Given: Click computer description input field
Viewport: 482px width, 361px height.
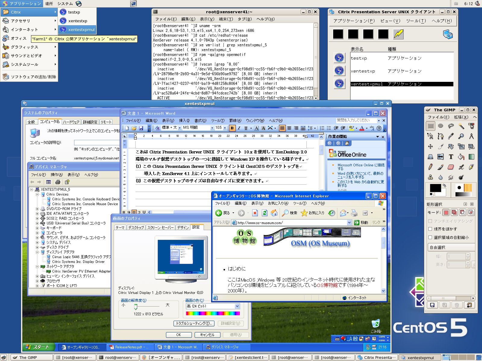Looking at the screenshot, I should pos(97,142).
